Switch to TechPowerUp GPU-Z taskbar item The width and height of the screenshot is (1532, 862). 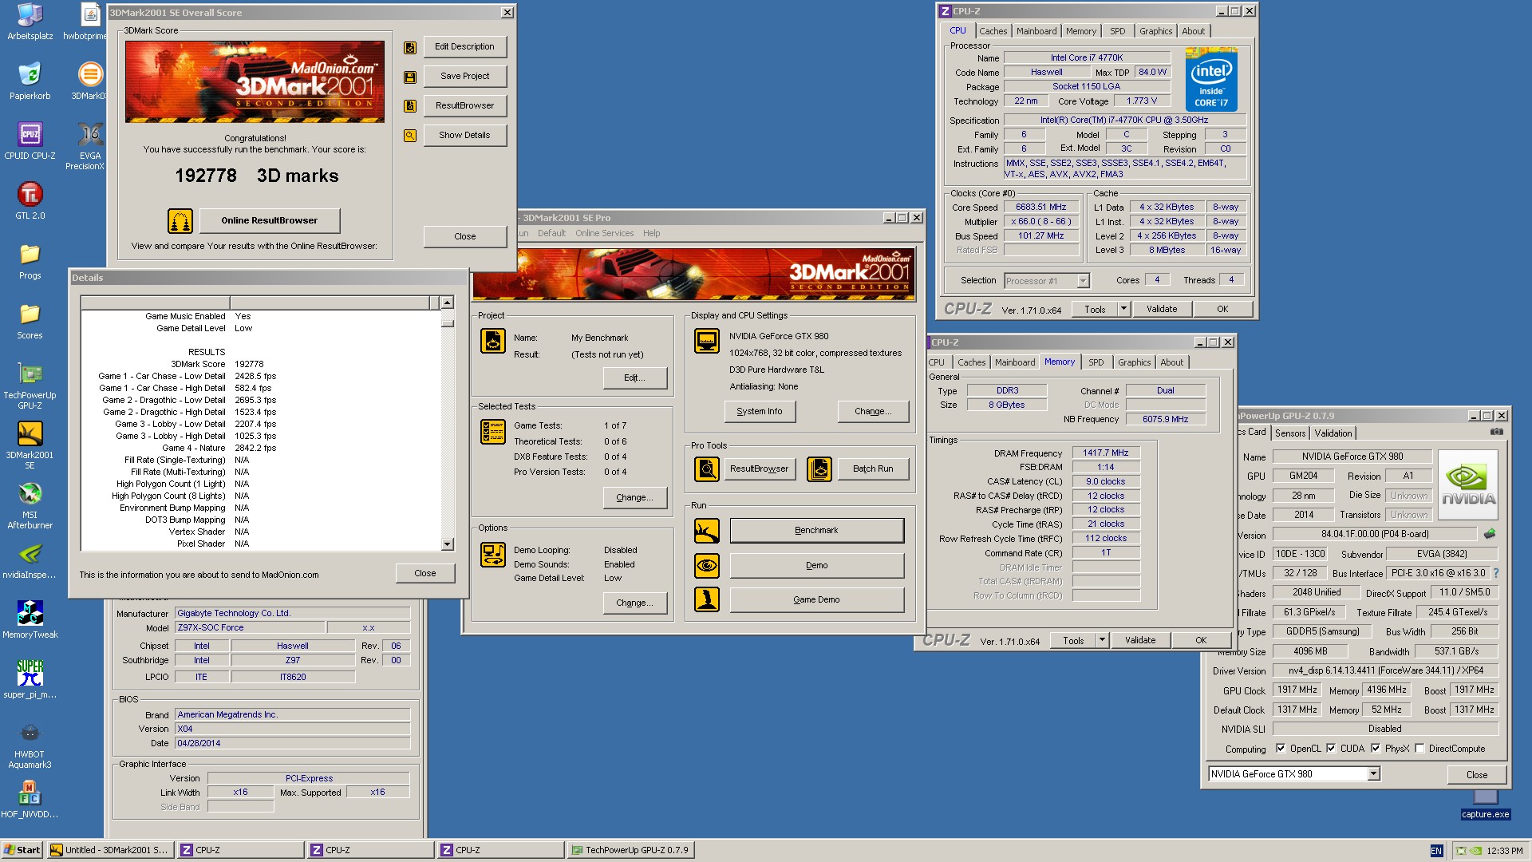click(630, 850)
